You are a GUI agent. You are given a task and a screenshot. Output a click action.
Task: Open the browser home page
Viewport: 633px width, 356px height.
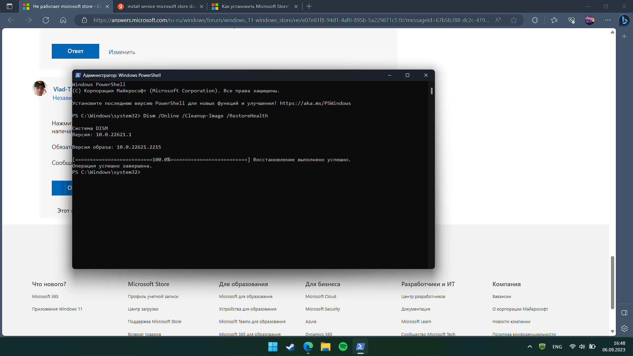63,20
